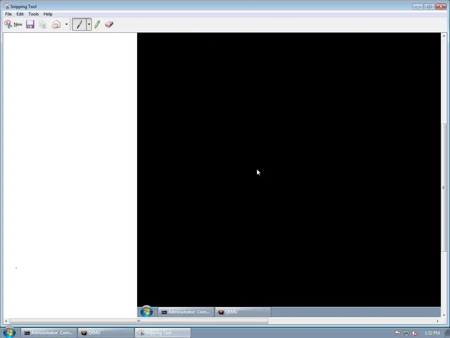
Task: Select the Eraser tool
Action: tap(109, 24)
